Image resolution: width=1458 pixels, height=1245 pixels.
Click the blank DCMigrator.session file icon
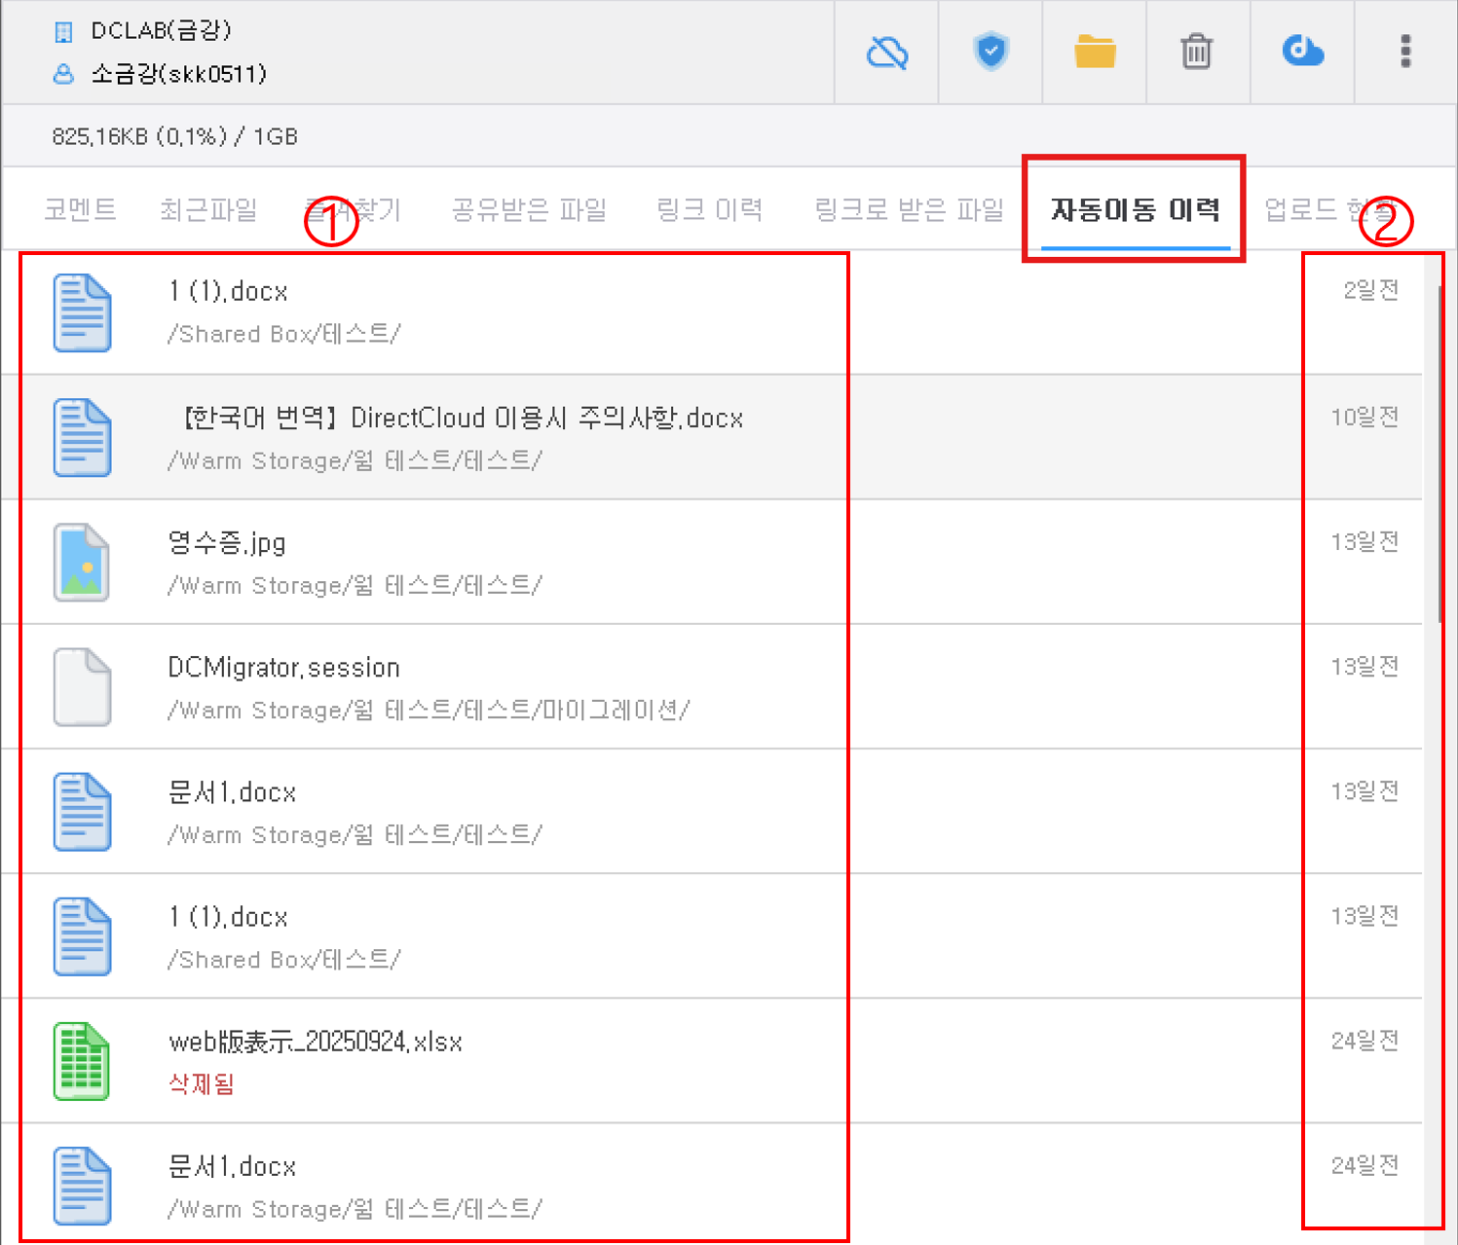click(x=82, y=687)
